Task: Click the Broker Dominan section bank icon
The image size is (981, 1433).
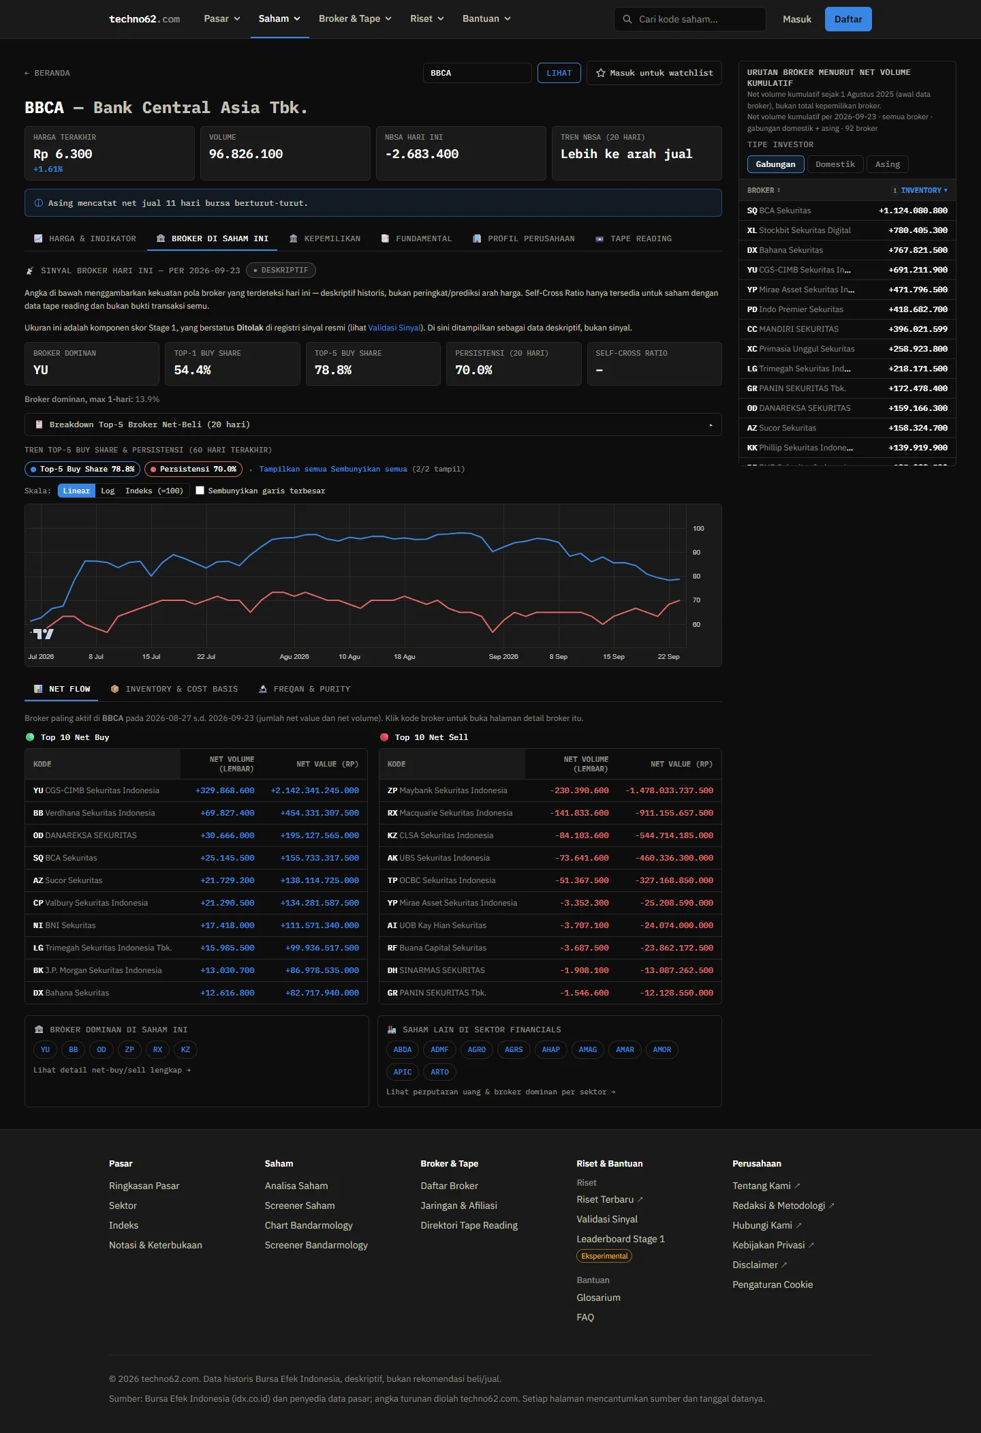Action: coord(39,1030)
